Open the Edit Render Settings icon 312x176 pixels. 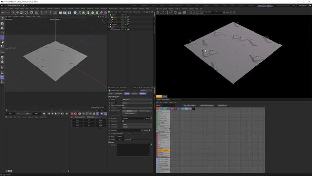(69, 13)
